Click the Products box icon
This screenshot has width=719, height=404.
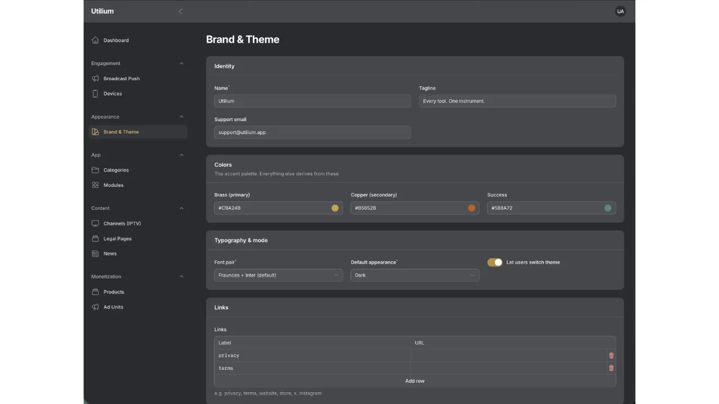[x=95, y=292]
